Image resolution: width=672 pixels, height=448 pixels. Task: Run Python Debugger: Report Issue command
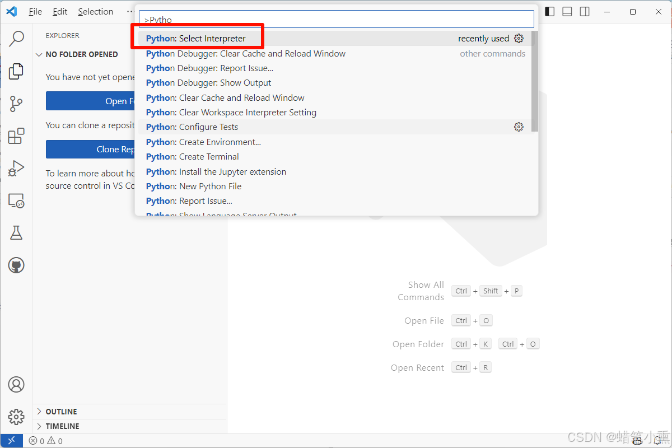334,68
